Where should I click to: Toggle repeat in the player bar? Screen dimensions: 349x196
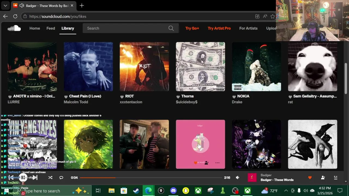point(61,177)
